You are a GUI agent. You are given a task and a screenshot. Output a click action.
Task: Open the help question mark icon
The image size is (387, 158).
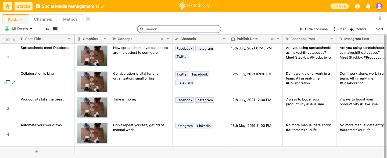pyautogui.click(x=357, y=6)
